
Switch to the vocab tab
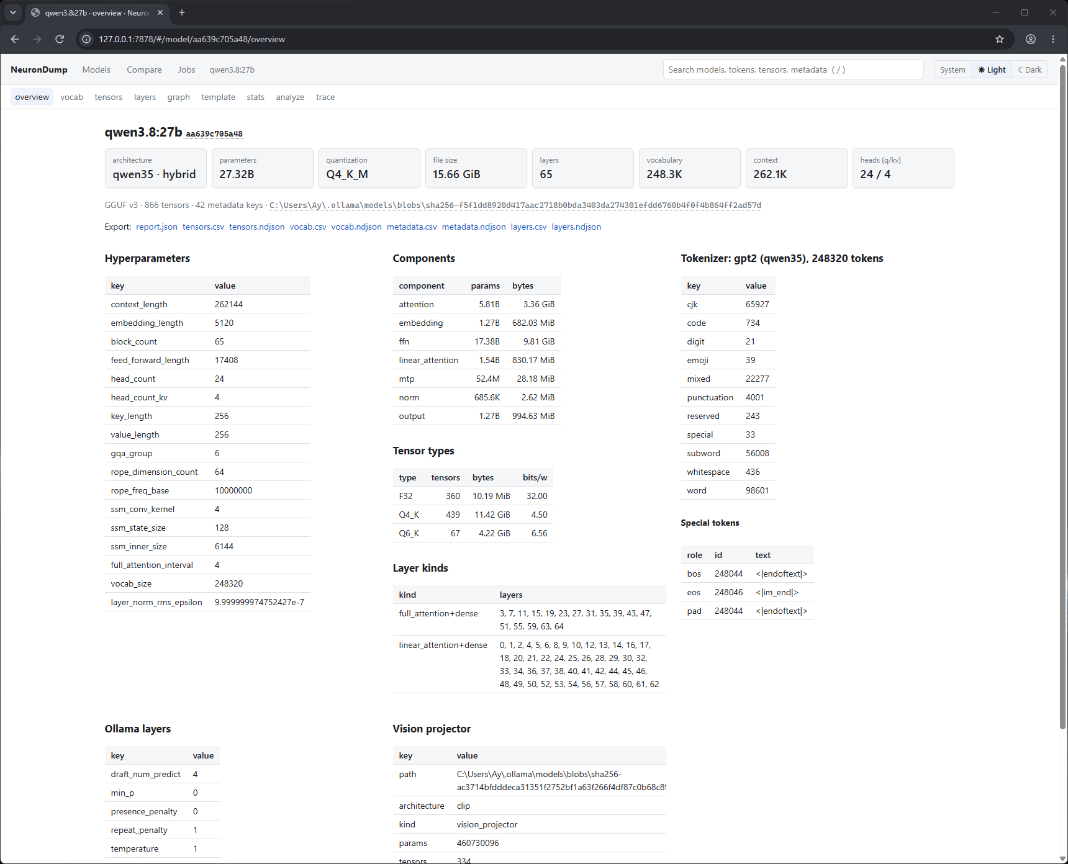(x=71, y=97)
